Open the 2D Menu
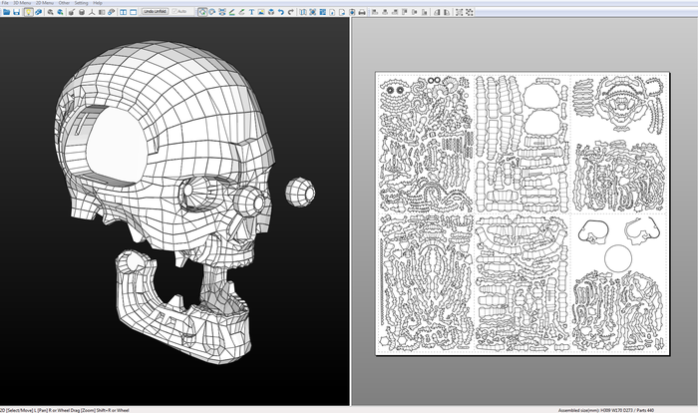The height and width of the screenshot is (413, 698). tap(46, 3)
